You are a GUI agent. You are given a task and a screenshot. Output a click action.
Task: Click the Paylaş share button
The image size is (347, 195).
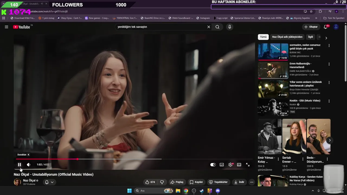(177, 182)
